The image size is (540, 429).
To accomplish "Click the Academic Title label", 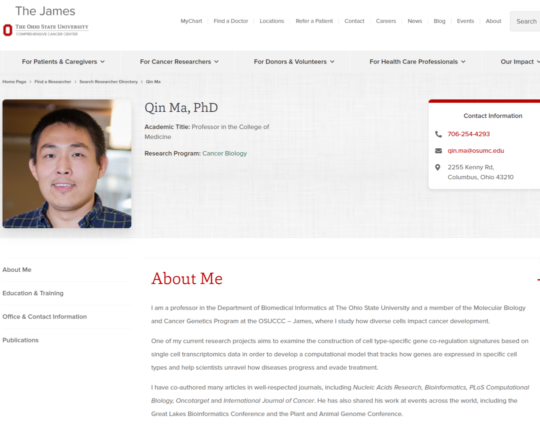I will point(167,127).
